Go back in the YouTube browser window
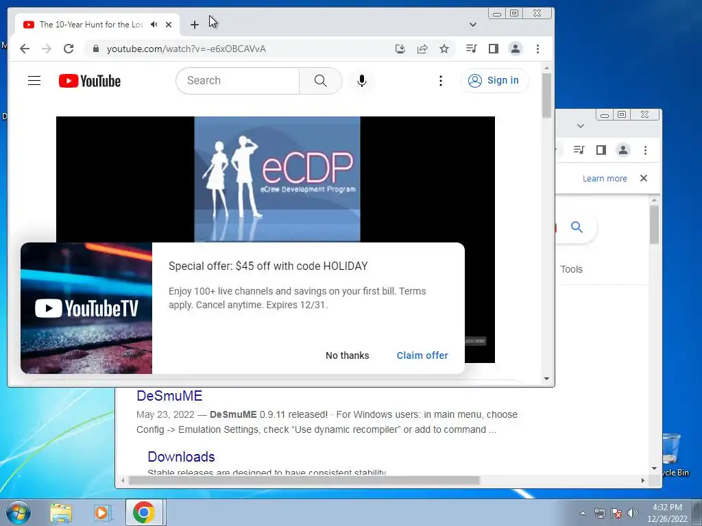The width and height of the screenshot is (702, 526). 25,49
